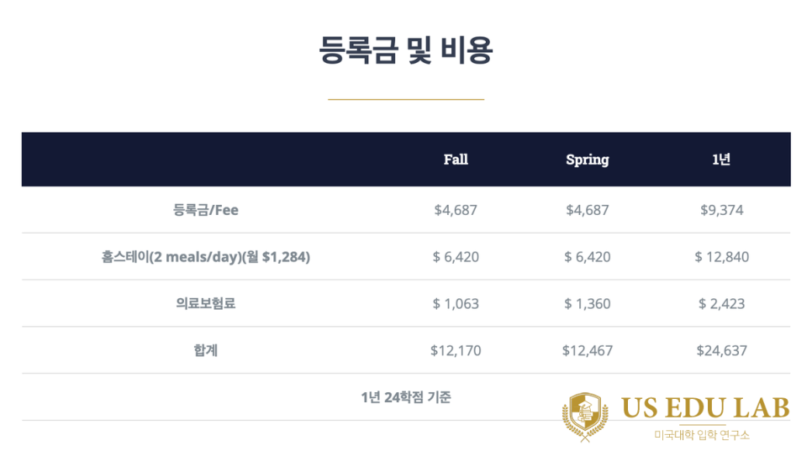Click the 등록금 및 비용 page heading

[x=406, y=50]
